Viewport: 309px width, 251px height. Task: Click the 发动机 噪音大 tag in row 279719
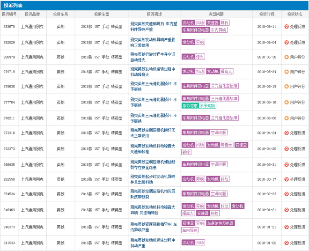click(220, 71)
